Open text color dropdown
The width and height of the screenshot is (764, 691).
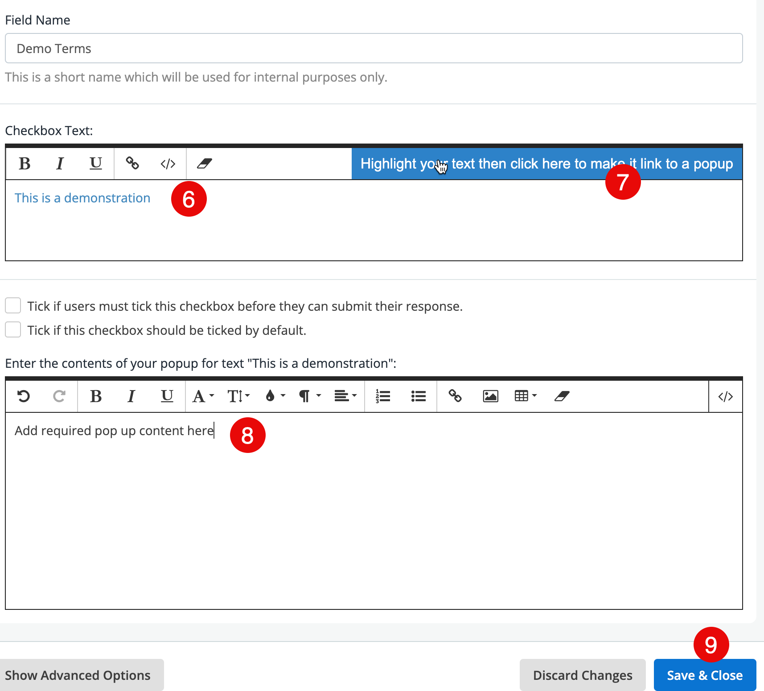click(275, 396)
